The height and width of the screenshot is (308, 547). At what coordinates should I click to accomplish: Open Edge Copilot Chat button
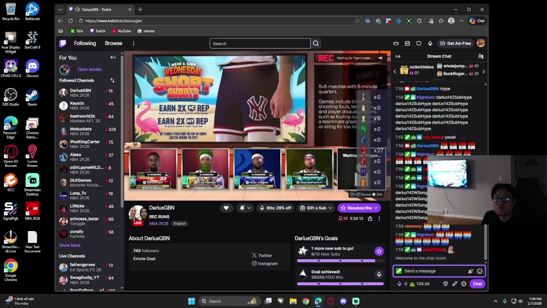(x=477, y=21)
